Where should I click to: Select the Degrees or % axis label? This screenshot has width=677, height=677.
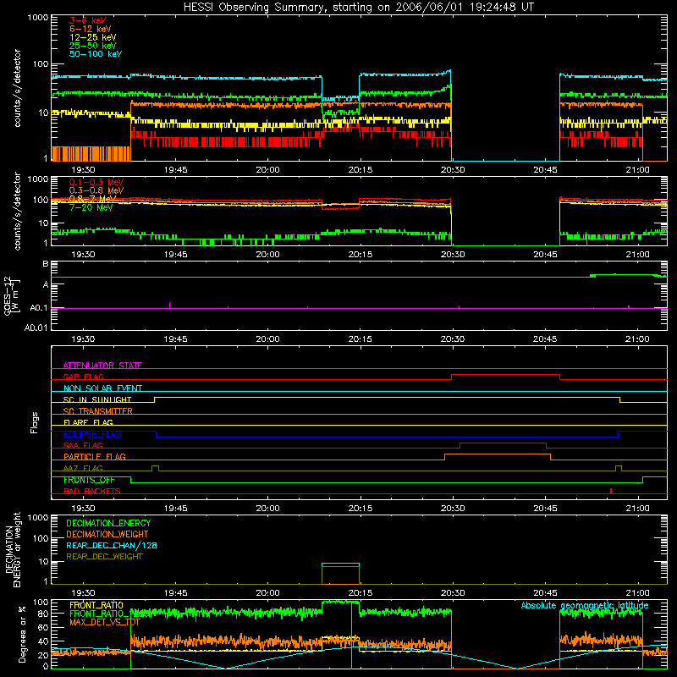pos(22,634)
